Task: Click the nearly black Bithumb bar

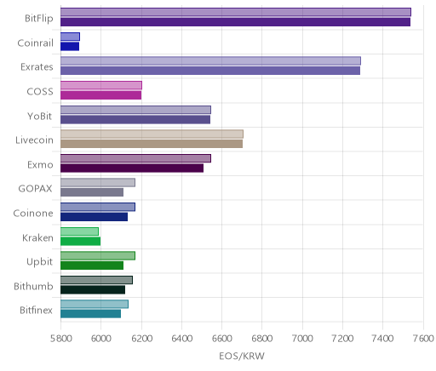Action: point(93,290)
